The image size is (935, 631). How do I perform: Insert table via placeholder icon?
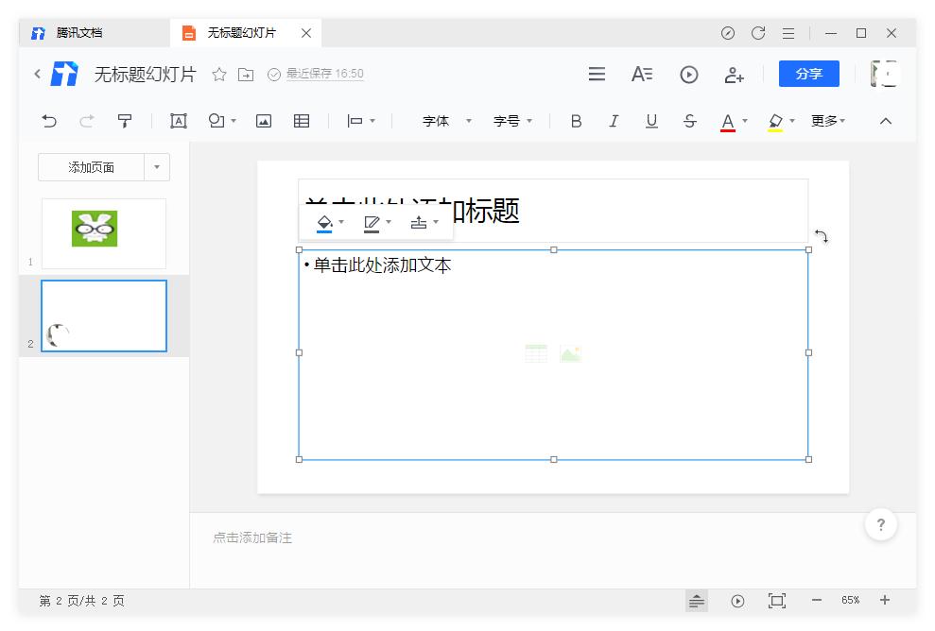click(536, 353)
